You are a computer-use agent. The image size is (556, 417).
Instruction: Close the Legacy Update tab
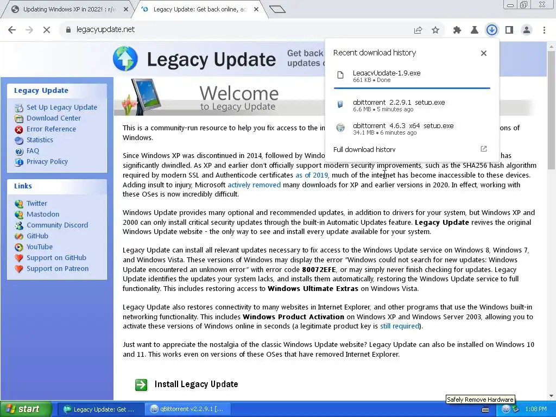point(256,10)
